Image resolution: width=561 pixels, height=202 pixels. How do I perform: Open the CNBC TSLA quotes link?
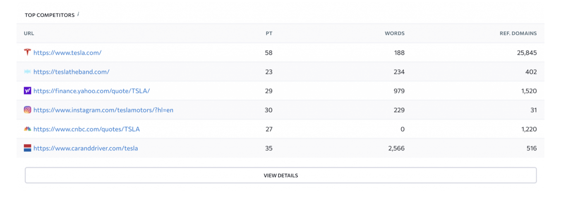tap(86, 129)
